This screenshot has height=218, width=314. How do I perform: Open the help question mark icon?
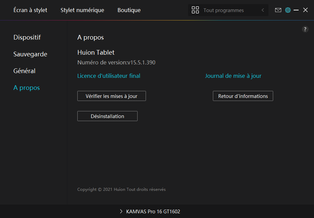305,29
